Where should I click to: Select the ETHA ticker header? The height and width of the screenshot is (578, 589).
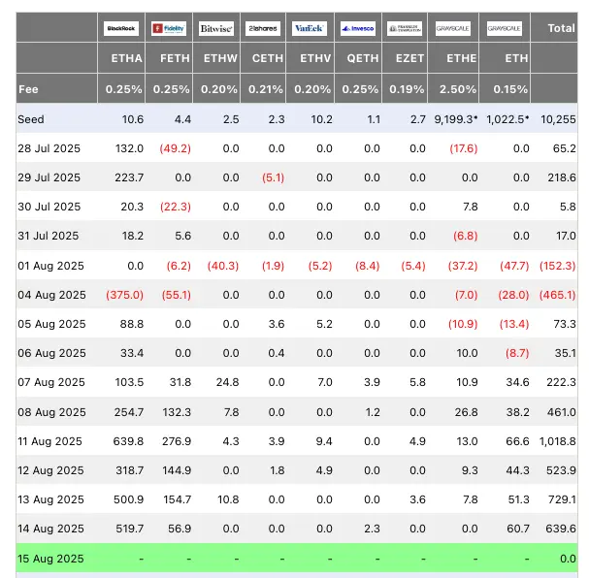tap(126, 58)
